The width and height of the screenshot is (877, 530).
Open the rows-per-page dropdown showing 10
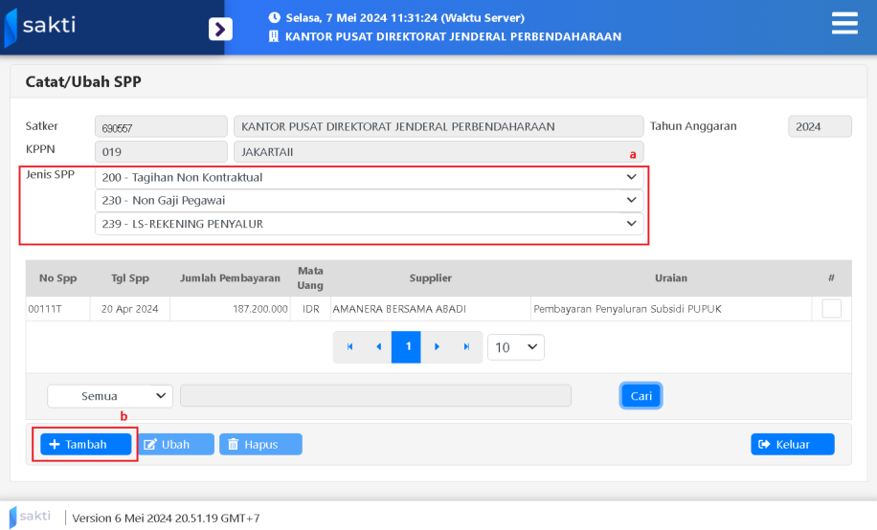click(x=515, y=346)
